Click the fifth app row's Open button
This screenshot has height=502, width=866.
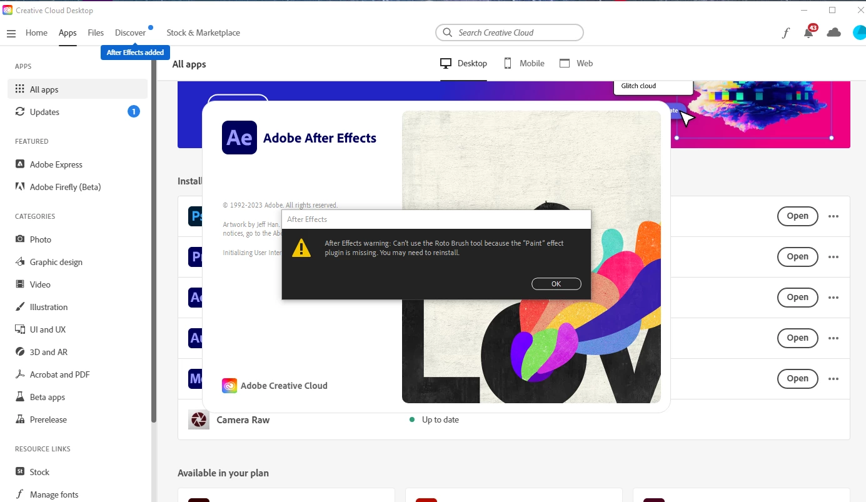(797, 378)
